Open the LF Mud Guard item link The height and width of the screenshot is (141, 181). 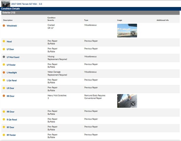[13, 57]
